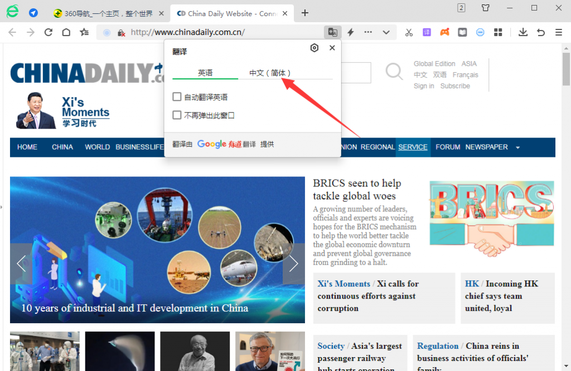Viewport: 571px width, 371px height.
Task: Go back with the browser back arrow
Action: [x=12, y=32]
